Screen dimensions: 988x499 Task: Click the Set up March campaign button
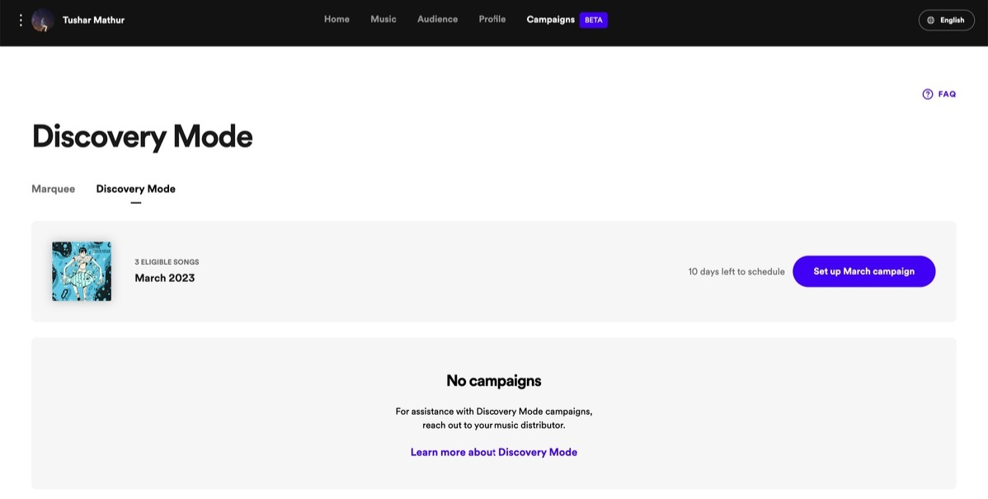(x=863, y=271)
